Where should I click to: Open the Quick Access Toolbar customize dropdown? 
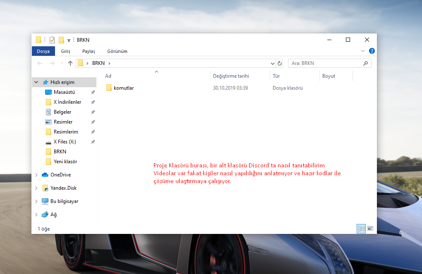[69, 41]
